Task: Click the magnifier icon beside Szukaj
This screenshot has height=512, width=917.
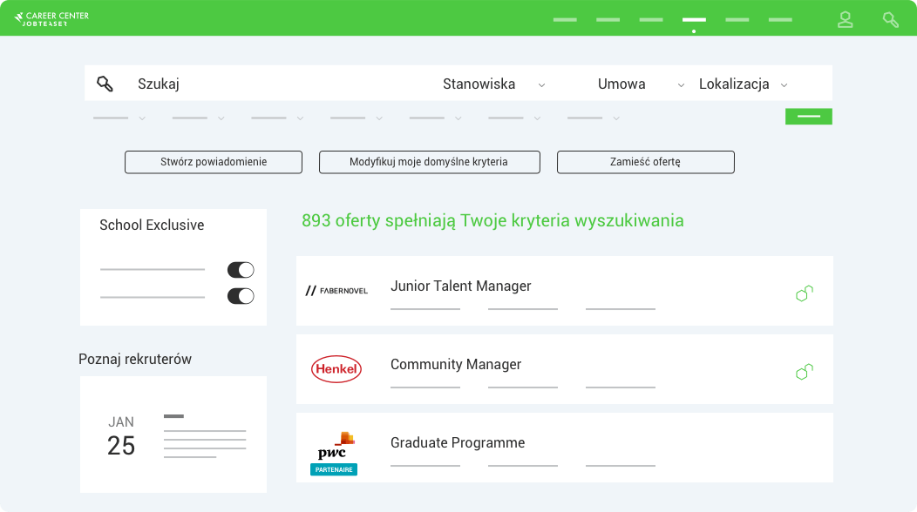Action: pos(105,84)
